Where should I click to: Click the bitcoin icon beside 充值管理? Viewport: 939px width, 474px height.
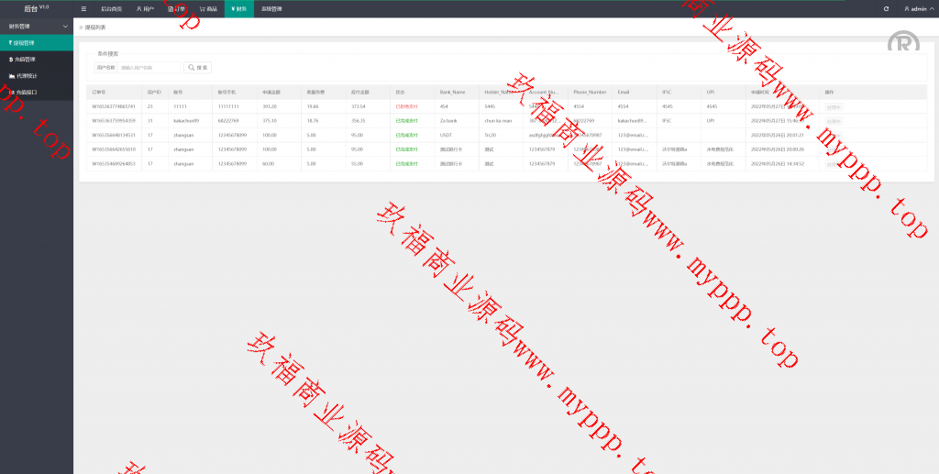[x=10, y=59]
